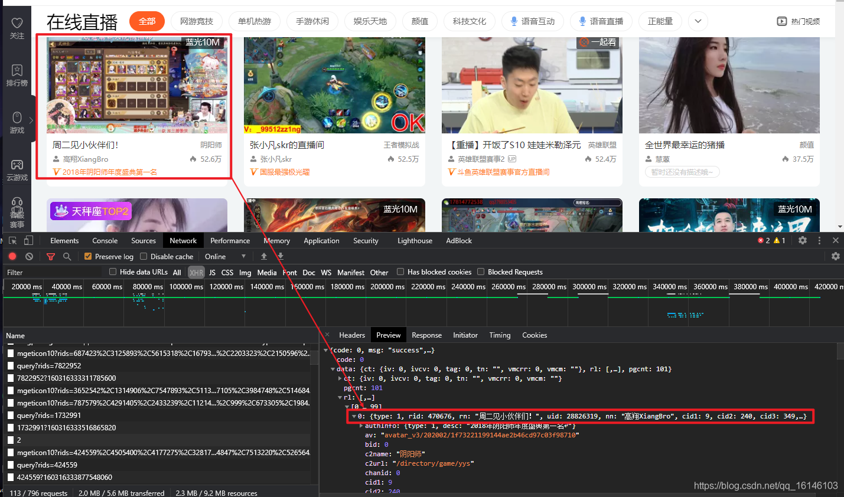Click the network Filter input field
Screen dimensions: 844x497
pyautogui.click(x=53, y=272)
